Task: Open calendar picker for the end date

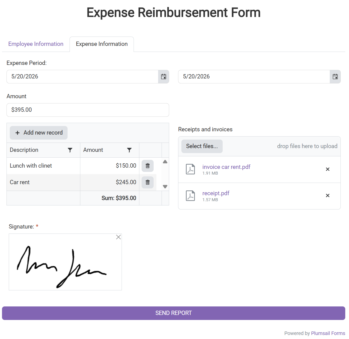Action: coord(335,77)
